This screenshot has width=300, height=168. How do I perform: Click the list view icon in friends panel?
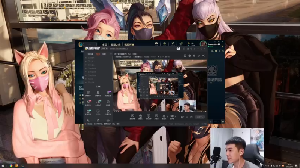[219, 51]
